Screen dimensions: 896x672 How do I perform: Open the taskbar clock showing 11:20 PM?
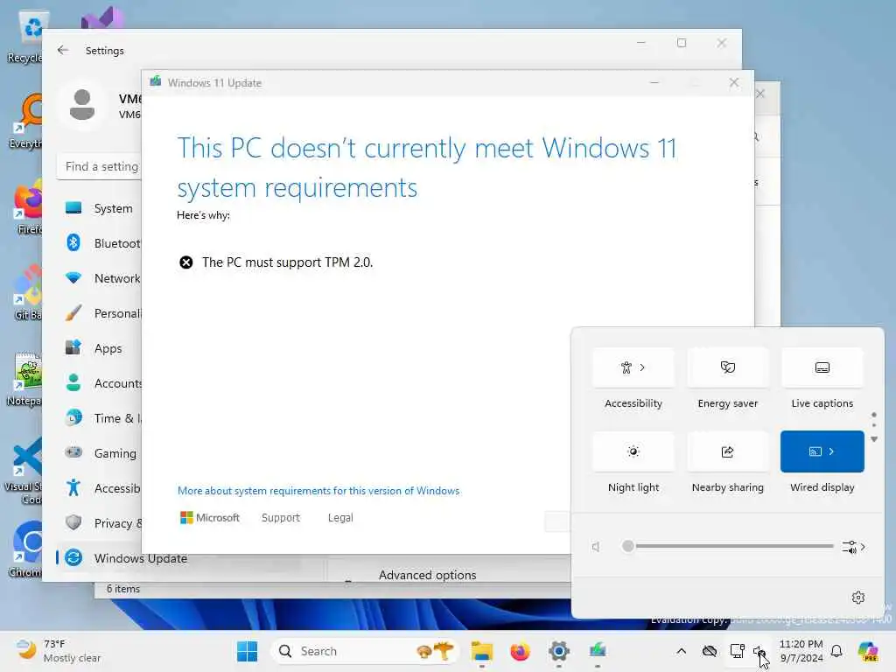click(801, 651)
